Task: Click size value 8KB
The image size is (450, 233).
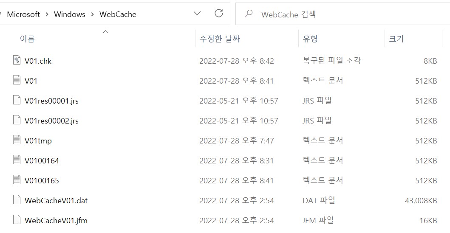Action: [x=430, y=61]
